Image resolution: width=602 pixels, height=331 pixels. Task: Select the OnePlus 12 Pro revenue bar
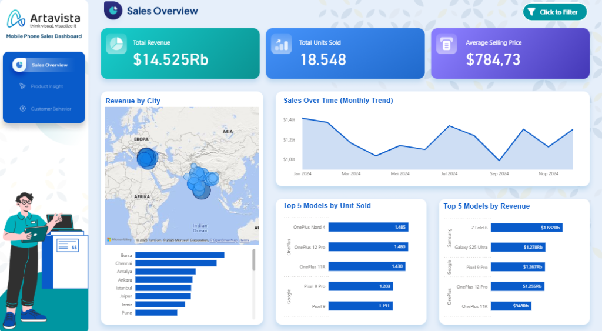pyautogui.click(x=517, y=286)
